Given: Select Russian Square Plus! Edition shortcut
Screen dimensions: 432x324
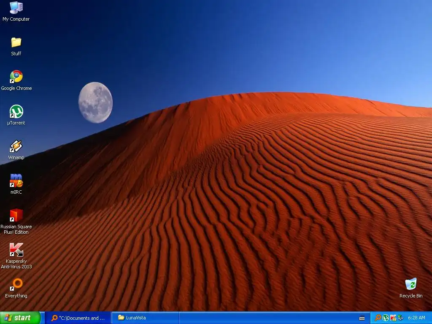Looking at the screenshot, I should [16, 221].
